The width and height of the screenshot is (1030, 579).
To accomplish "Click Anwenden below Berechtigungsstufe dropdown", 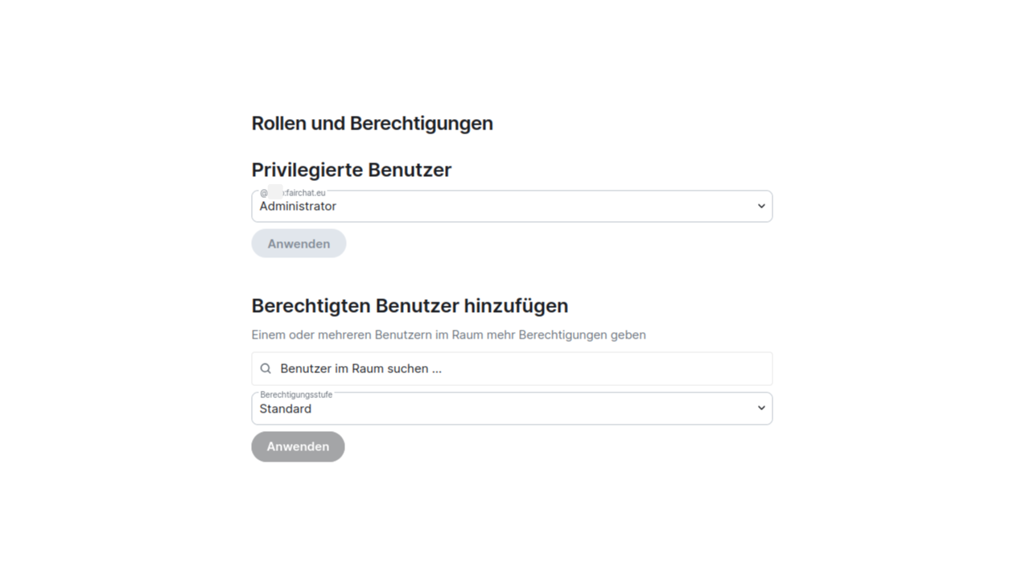I will (x=298, y=446).
